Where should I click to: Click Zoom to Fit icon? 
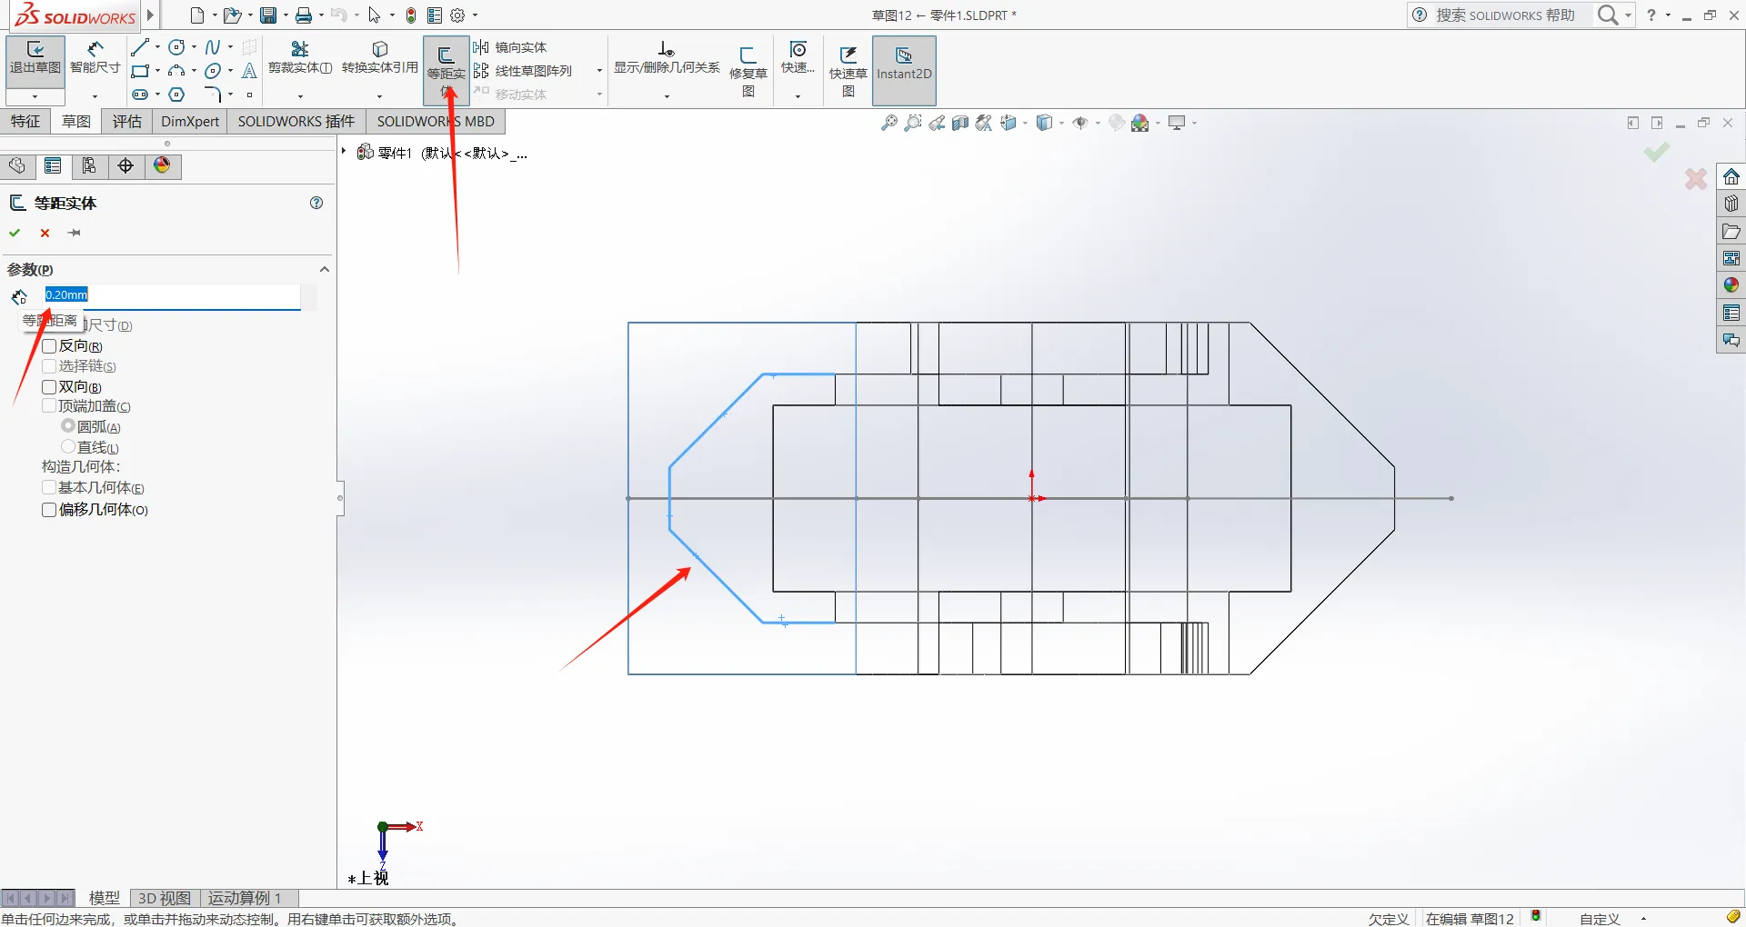click(x=889, y=123)
